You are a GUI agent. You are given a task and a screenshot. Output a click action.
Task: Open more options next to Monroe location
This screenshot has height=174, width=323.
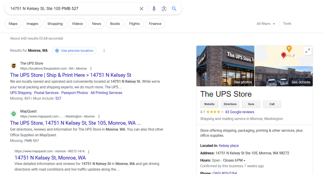click(104, 51)
